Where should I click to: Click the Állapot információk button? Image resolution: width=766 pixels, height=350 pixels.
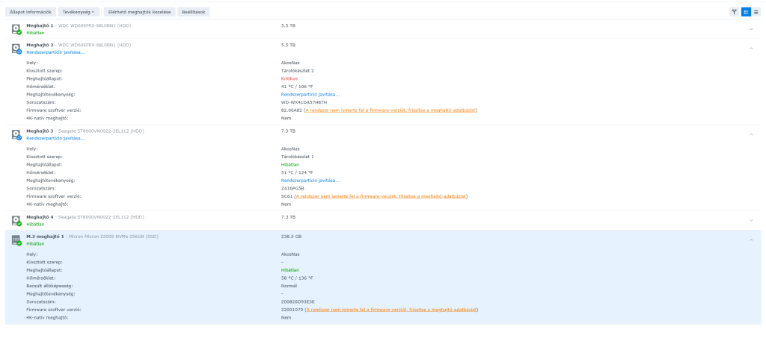30,12
